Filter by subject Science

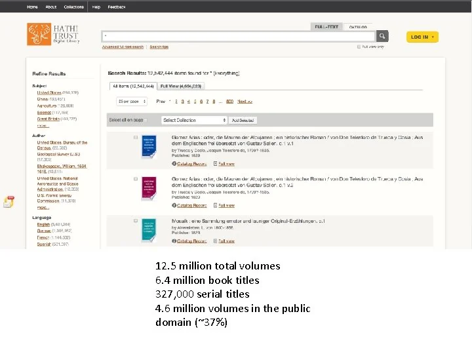[x=44, y=112]
